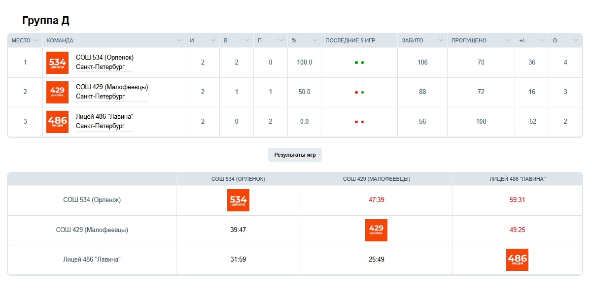592x300 pixels.
Task: Open СОШ 534 (Орленок) team link in standings
Action: tap(104, 58)
